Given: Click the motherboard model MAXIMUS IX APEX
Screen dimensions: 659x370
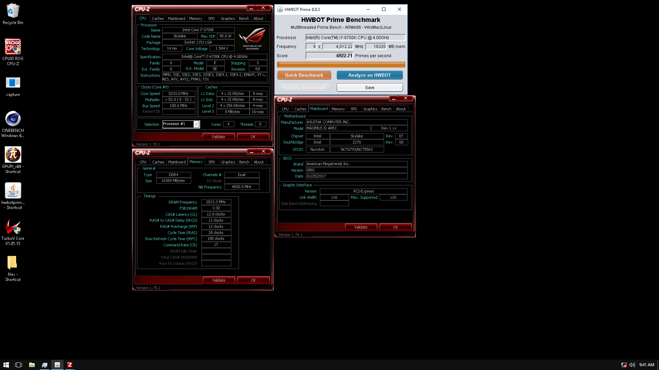Looking at the screenshot, I should pos(338,128).
